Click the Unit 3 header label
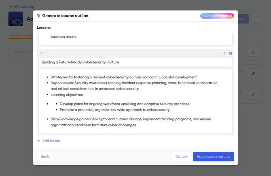This screenshot has height=176, width=271. coord(43,53)
